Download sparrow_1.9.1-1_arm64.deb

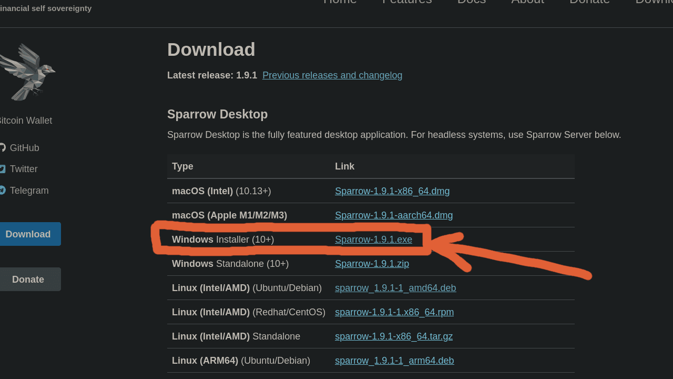pyautogui.click(x=394, y=361)
